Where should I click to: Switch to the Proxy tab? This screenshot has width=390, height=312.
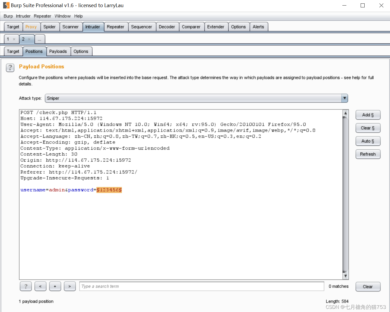tap(31, 27)
